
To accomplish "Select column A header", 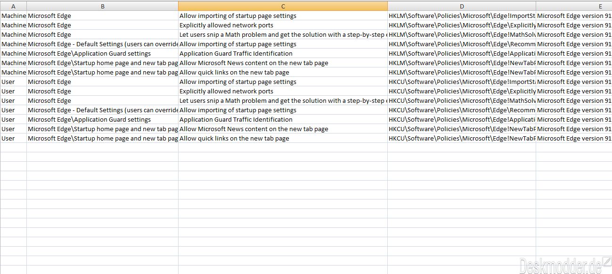I will tap(13, 6).
